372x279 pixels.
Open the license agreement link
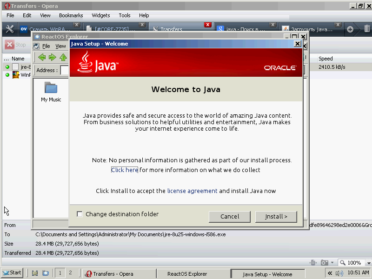click(192, 191)
